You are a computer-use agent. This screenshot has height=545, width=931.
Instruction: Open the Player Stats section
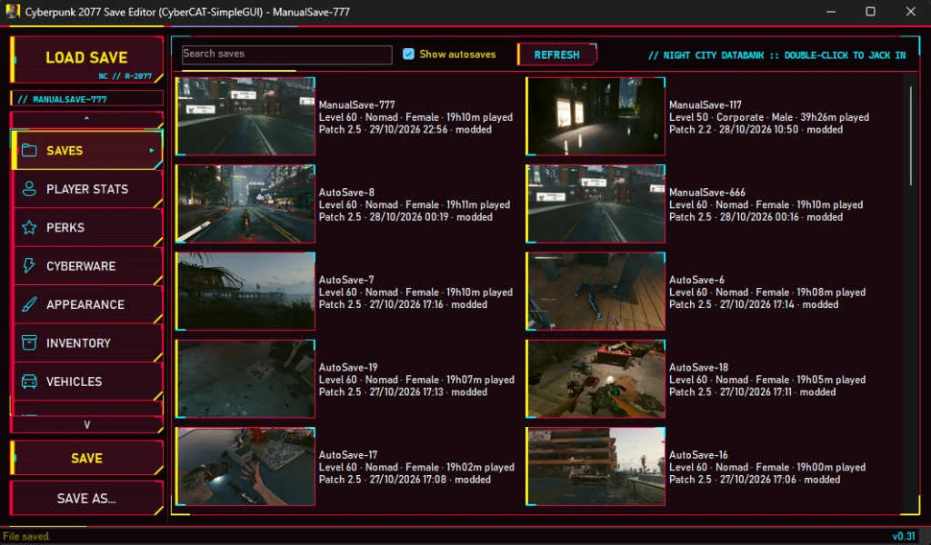[86, 189]
